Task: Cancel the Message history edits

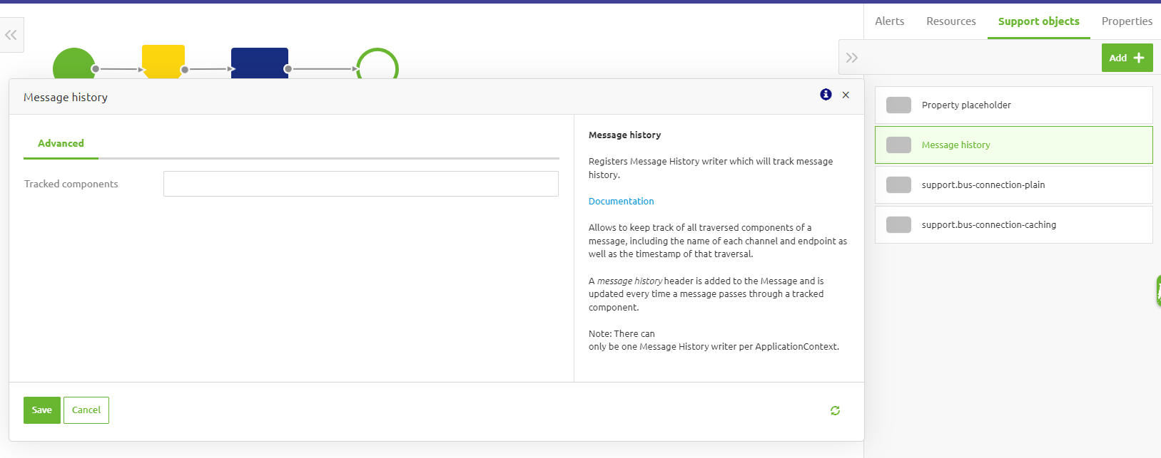Action: tap(86, 410)
